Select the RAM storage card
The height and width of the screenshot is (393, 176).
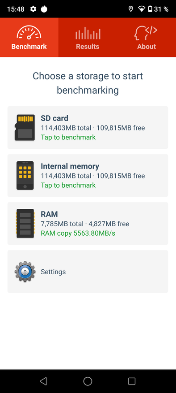click(x=88, y=223)
